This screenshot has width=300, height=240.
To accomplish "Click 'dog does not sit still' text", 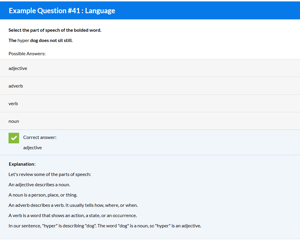I will coord(51,41).
